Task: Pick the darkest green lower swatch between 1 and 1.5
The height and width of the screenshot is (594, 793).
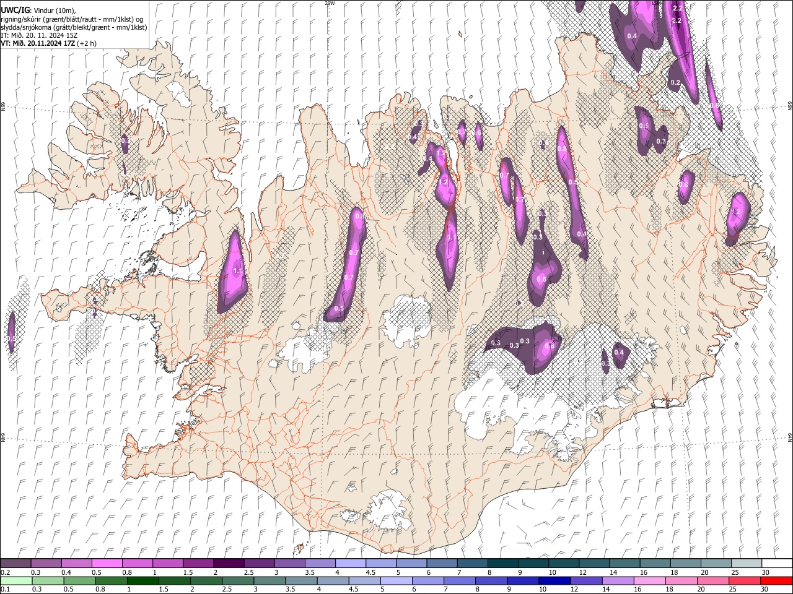Action: click(142, 580)
